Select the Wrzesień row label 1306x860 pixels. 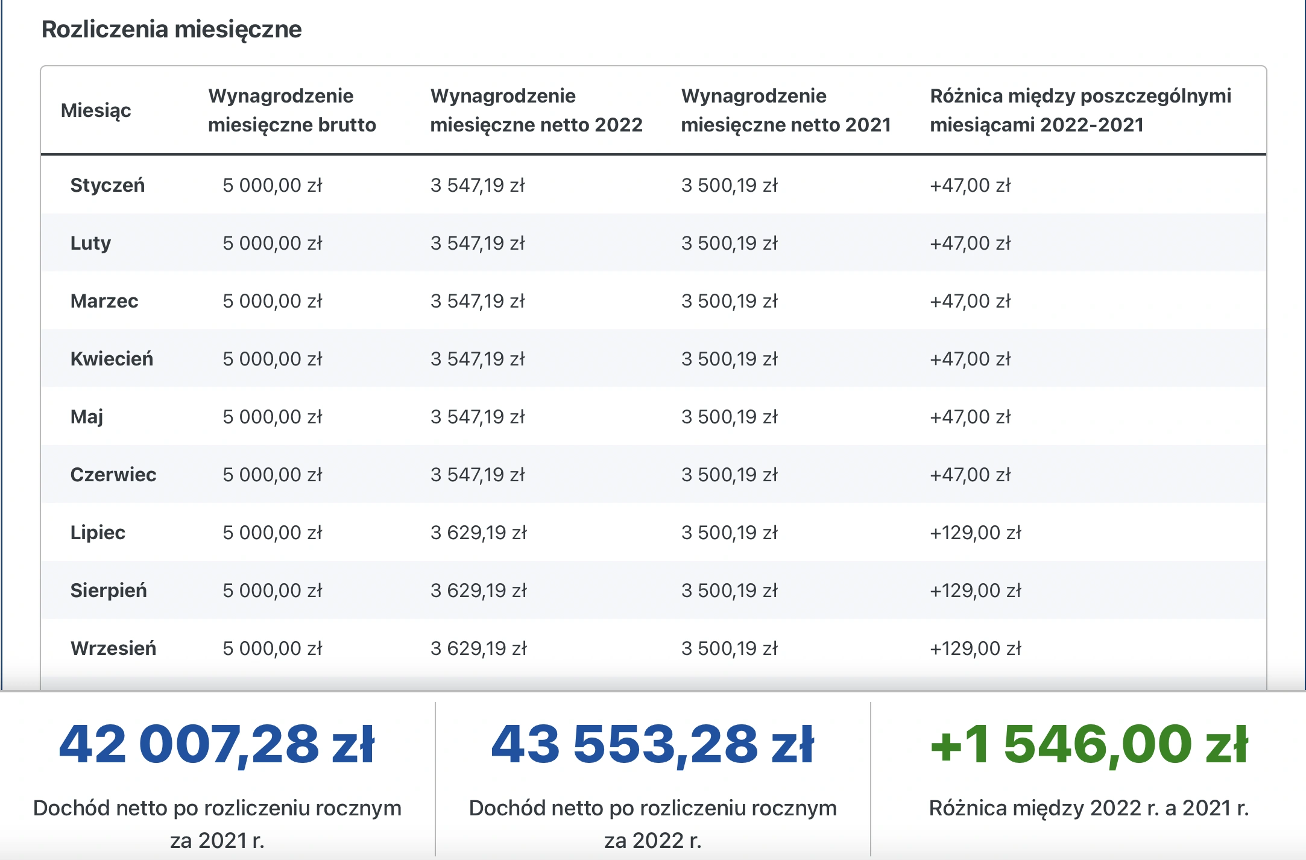113,648
